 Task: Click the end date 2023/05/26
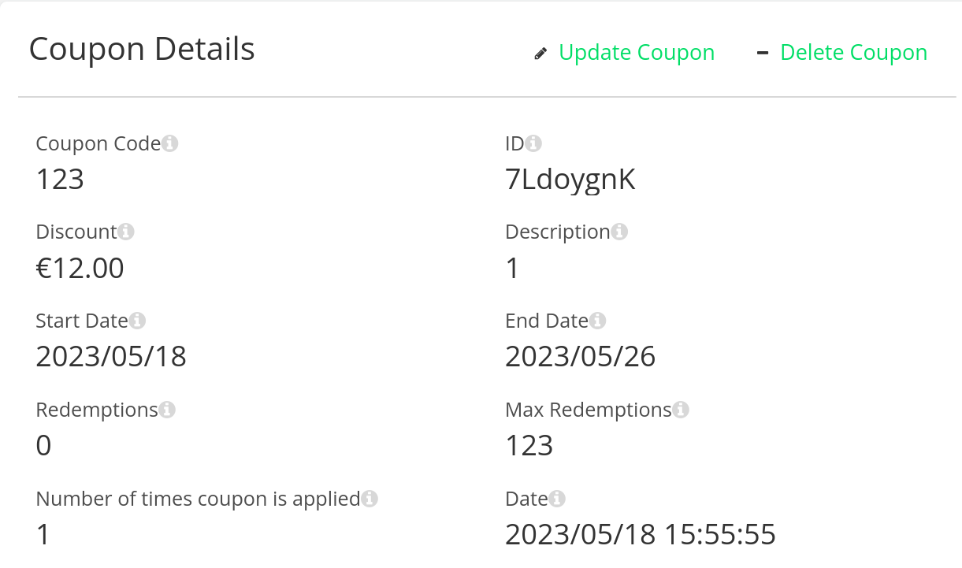point(580,356)
